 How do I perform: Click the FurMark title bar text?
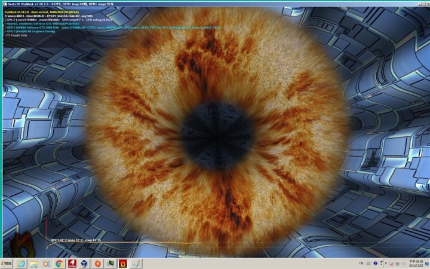(x=60, y=4)
